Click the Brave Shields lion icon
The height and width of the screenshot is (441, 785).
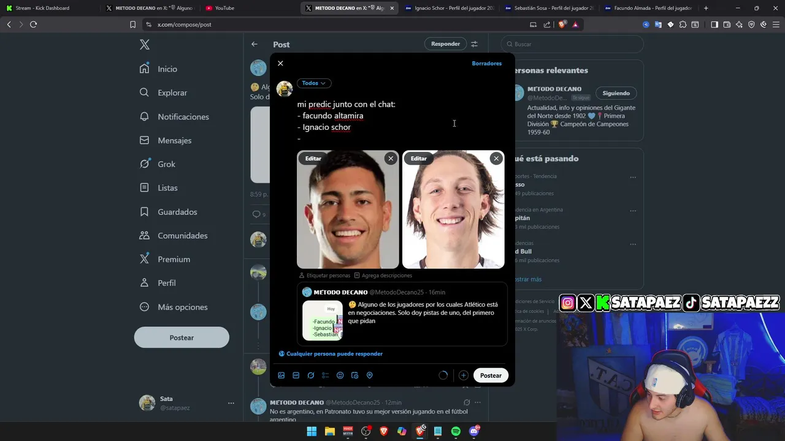tap(562, 24)
